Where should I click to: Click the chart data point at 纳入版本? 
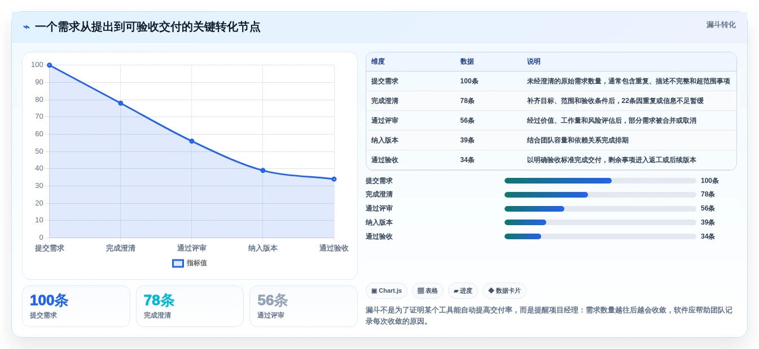pyautogui.click(x=263, y=171)
